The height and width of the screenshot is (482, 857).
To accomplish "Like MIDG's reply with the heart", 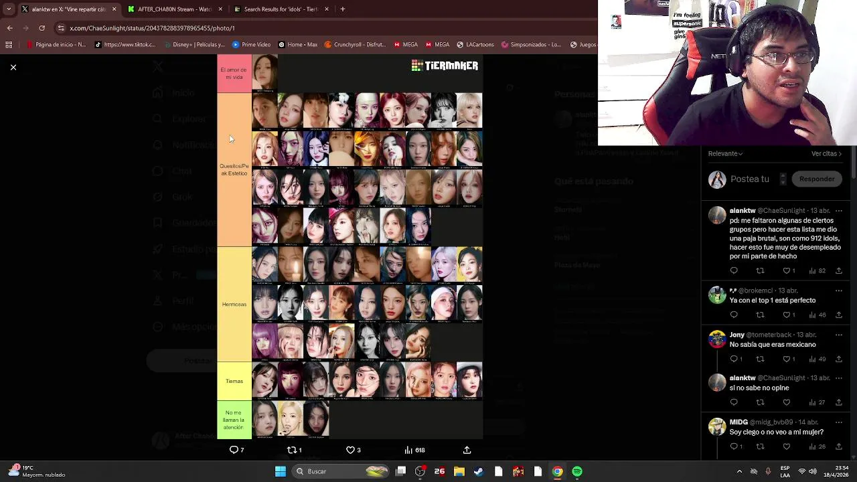I will 787,447.
